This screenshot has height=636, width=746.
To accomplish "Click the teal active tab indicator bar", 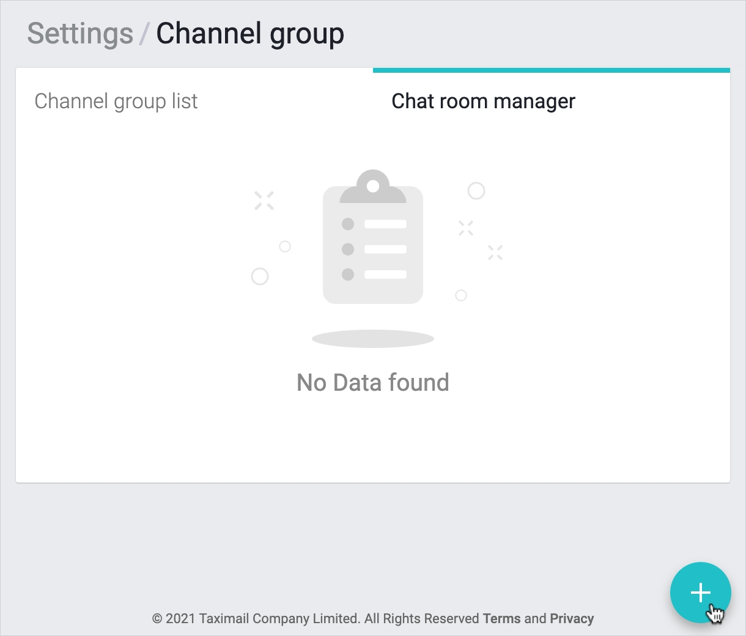I will click(551, 70).
